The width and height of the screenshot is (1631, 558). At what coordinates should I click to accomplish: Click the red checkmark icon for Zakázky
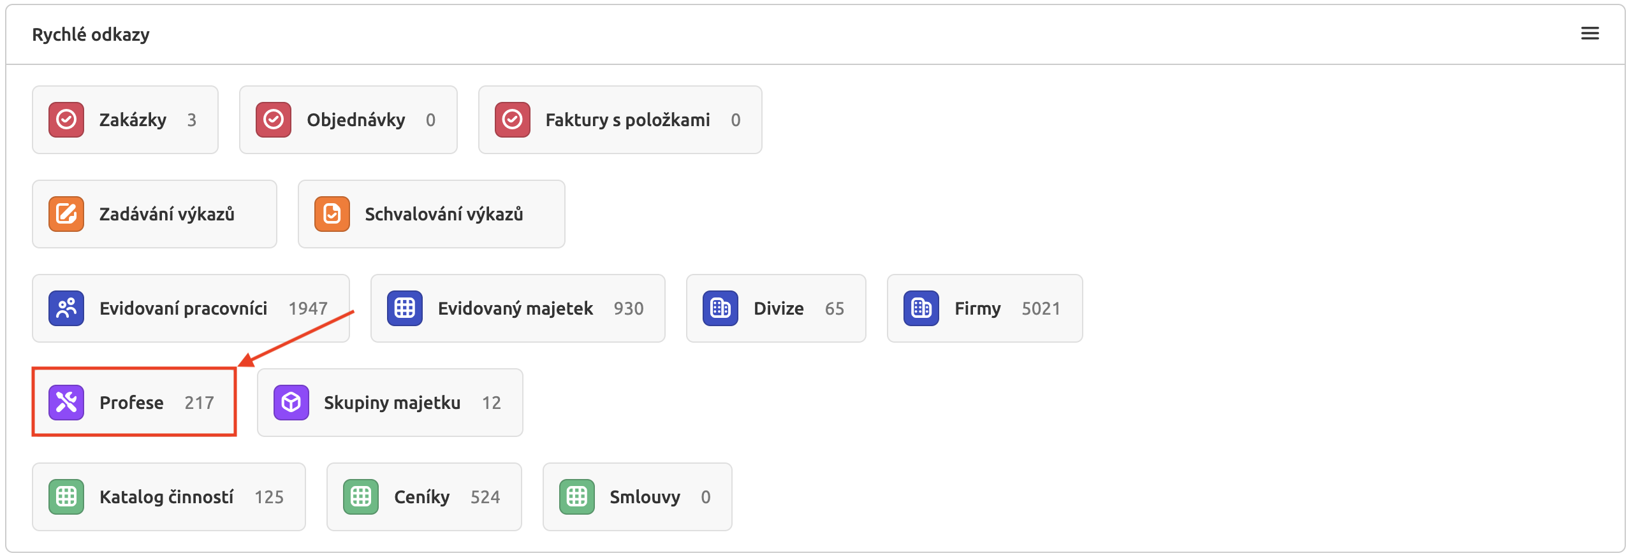pyautogui.click(x=66, y=120)
